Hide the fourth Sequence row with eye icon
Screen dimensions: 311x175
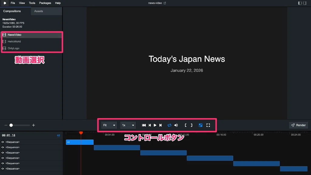pos(2,158)
